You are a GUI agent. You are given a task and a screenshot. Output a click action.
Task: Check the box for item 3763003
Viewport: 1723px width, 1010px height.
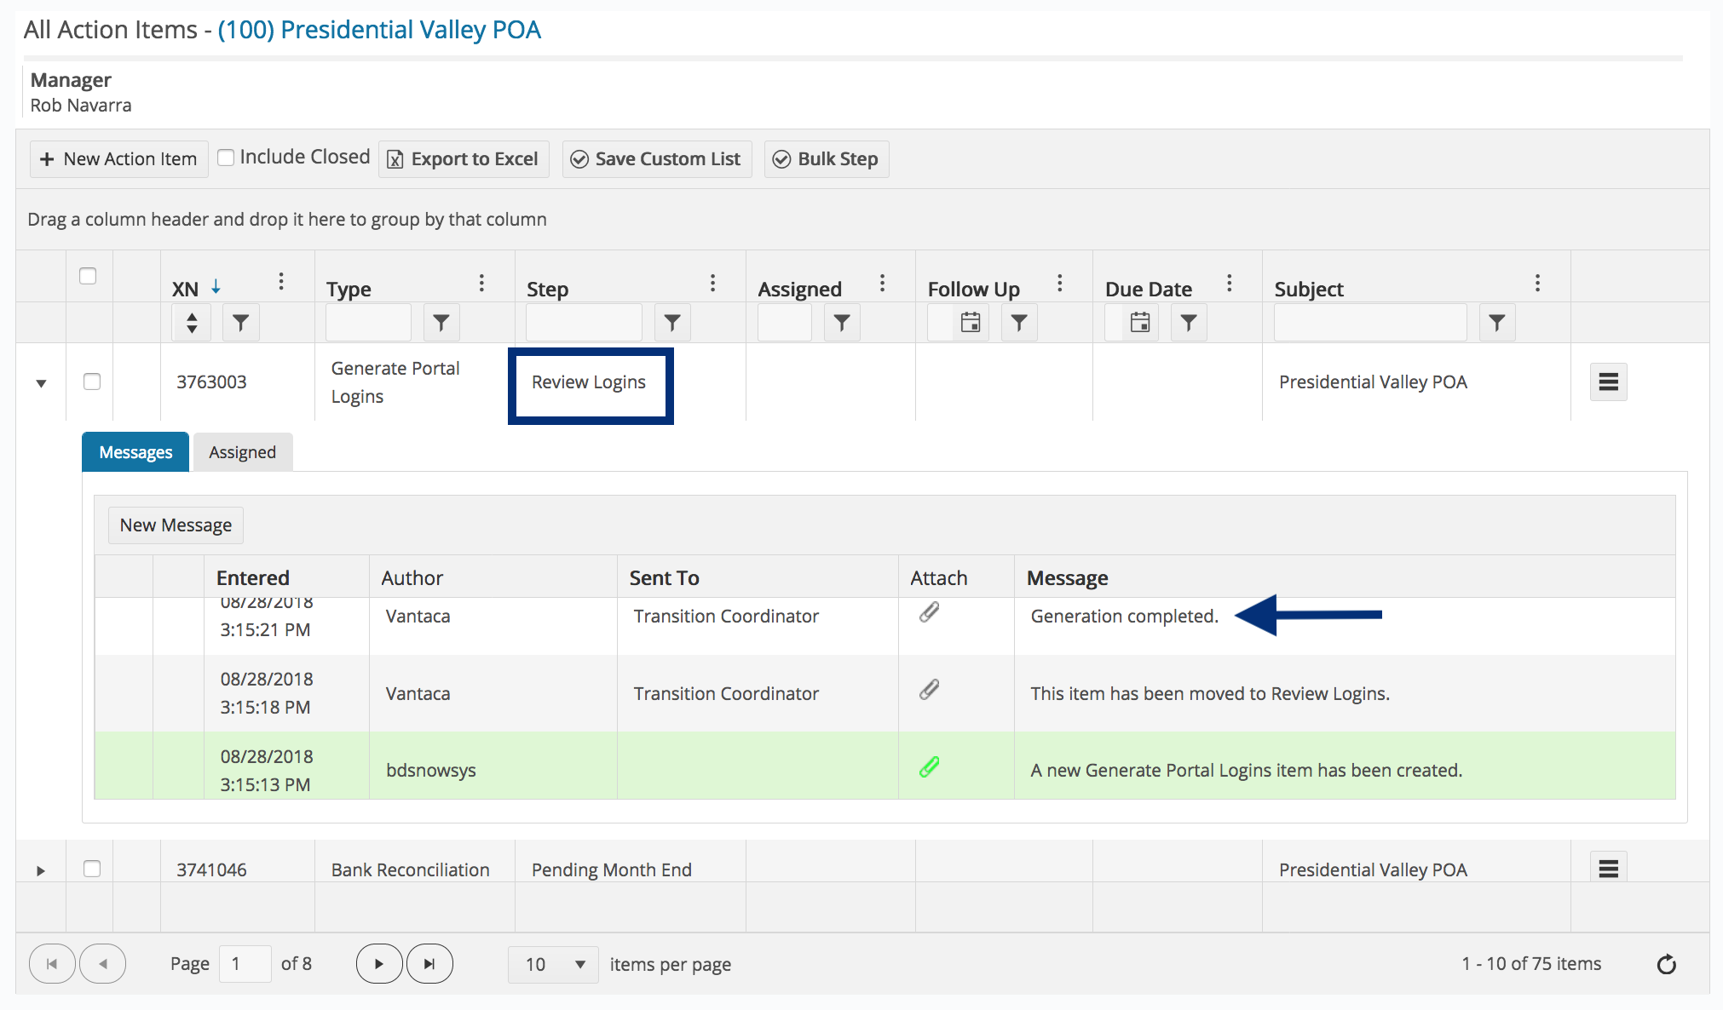(x=92, y=382)
